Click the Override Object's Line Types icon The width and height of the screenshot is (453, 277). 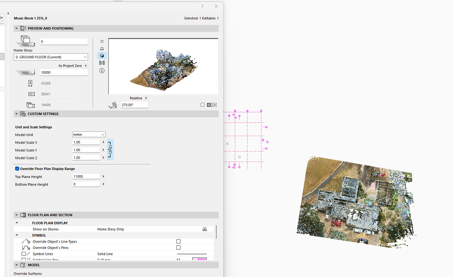pos(26,242)
